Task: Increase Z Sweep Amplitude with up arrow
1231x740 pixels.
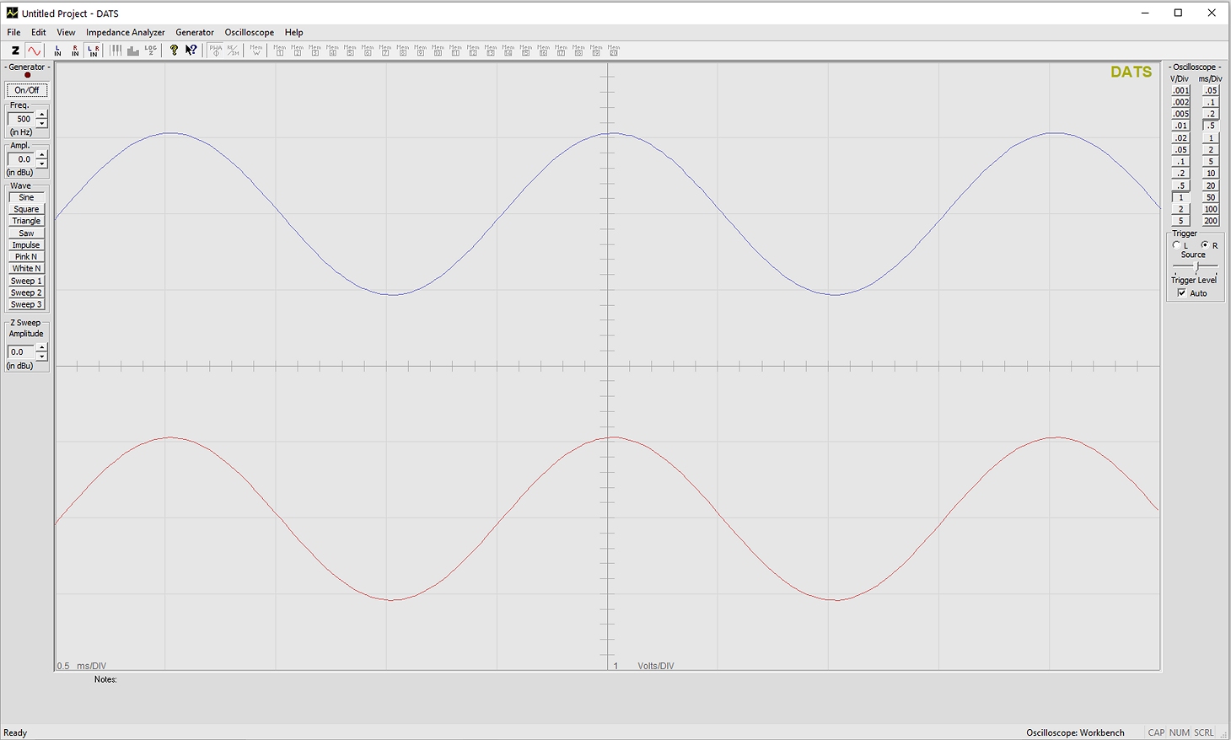Action: [x=41, y=347]
